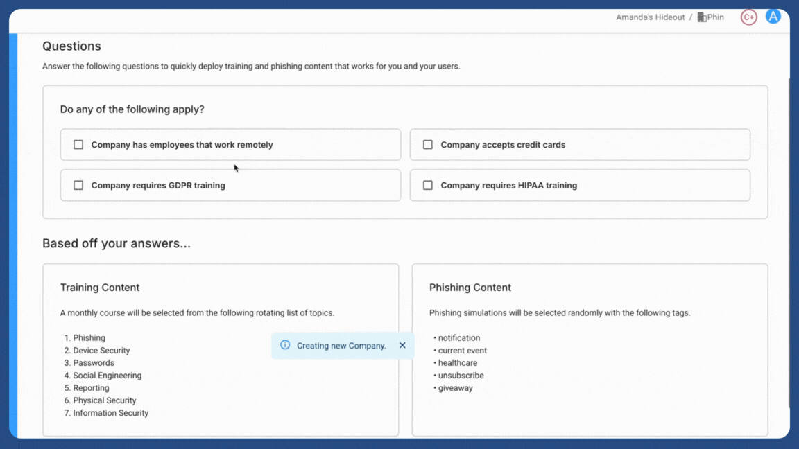This screenshot has width=799, height=449.
Task: Open the A avatar profile icon
Action: tap(773, 16)
